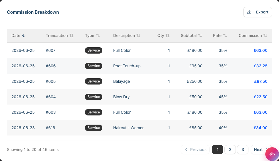Click the Service badge for #605
This screenshot has width=279, height=161.
pos(93,81)
